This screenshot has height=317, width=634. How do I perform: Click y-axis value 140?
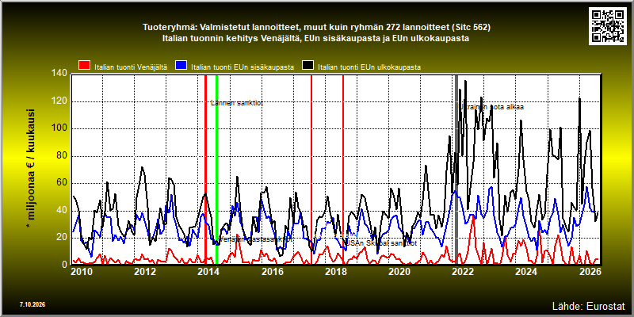60,74
